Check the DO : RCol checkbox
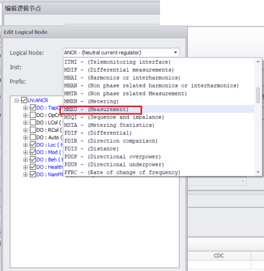 [x=33, y=130]
